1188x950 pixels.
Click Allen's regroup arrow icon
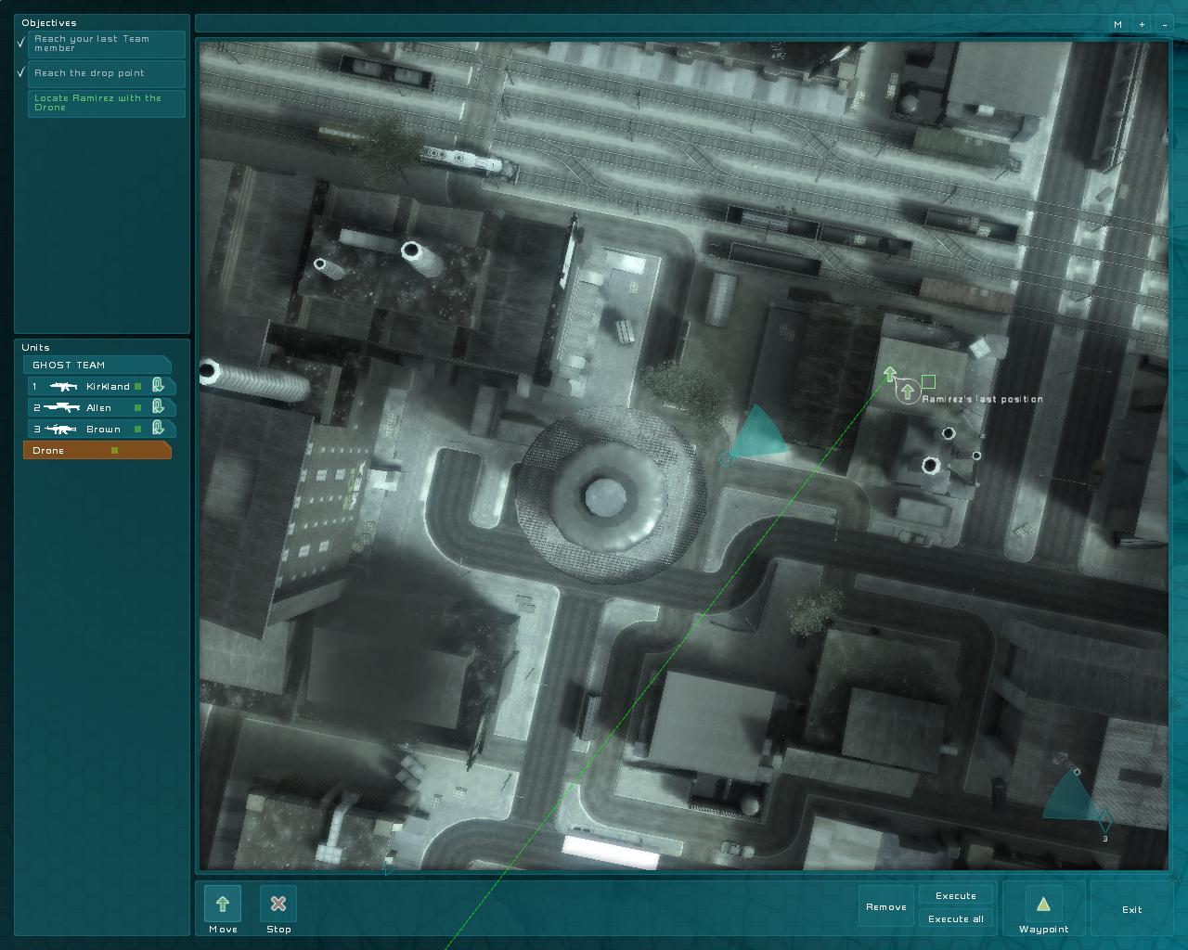point(159,406)
